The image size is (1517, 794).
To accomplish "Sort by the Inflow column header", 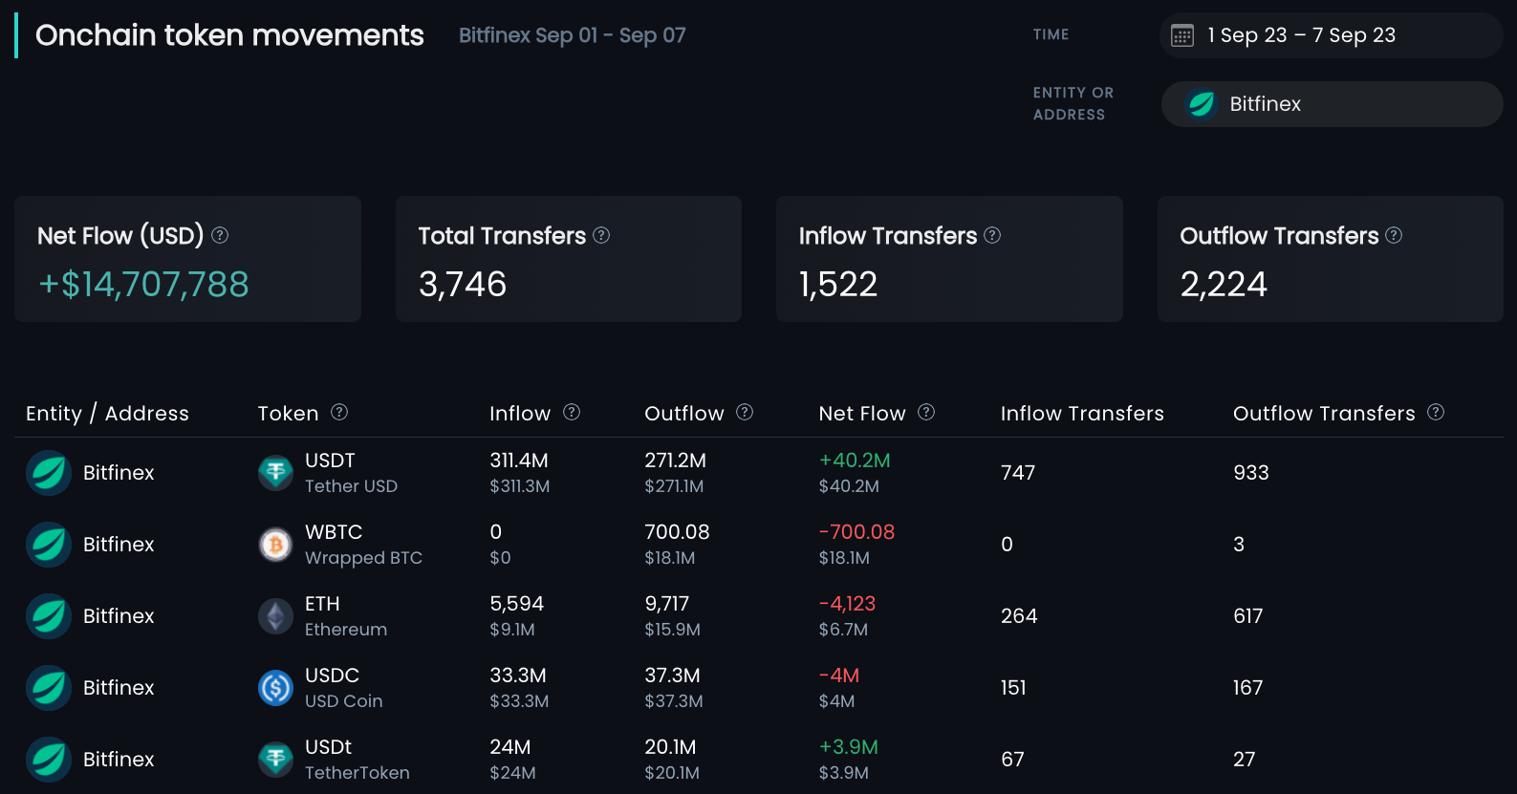I will click(520, 414).
